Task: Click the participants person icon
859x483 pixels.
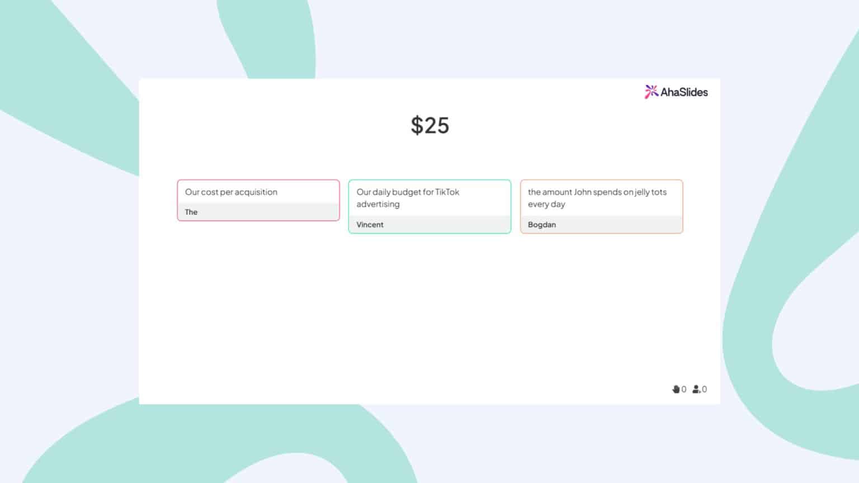Action: pos(696,389)
